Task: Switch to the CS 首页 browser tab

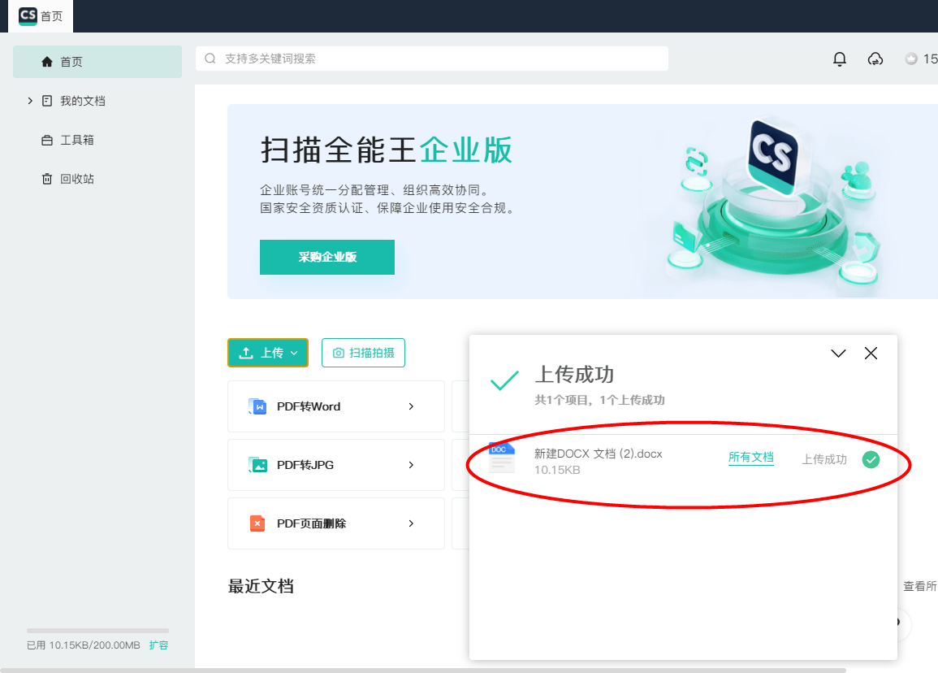Action: tap(41, 15)
